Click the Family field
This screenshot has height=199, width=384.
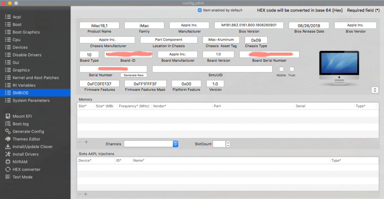pyautogui.click(x=144, y=25)
